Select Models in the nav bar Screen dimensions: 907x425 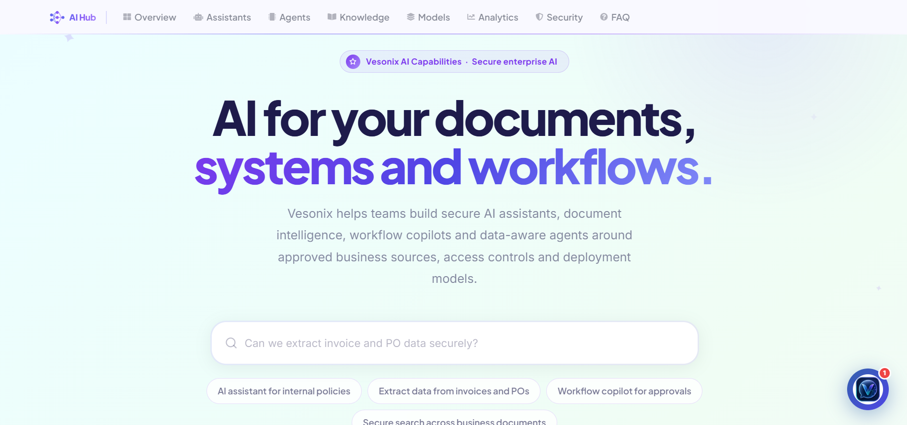point(428,17)
